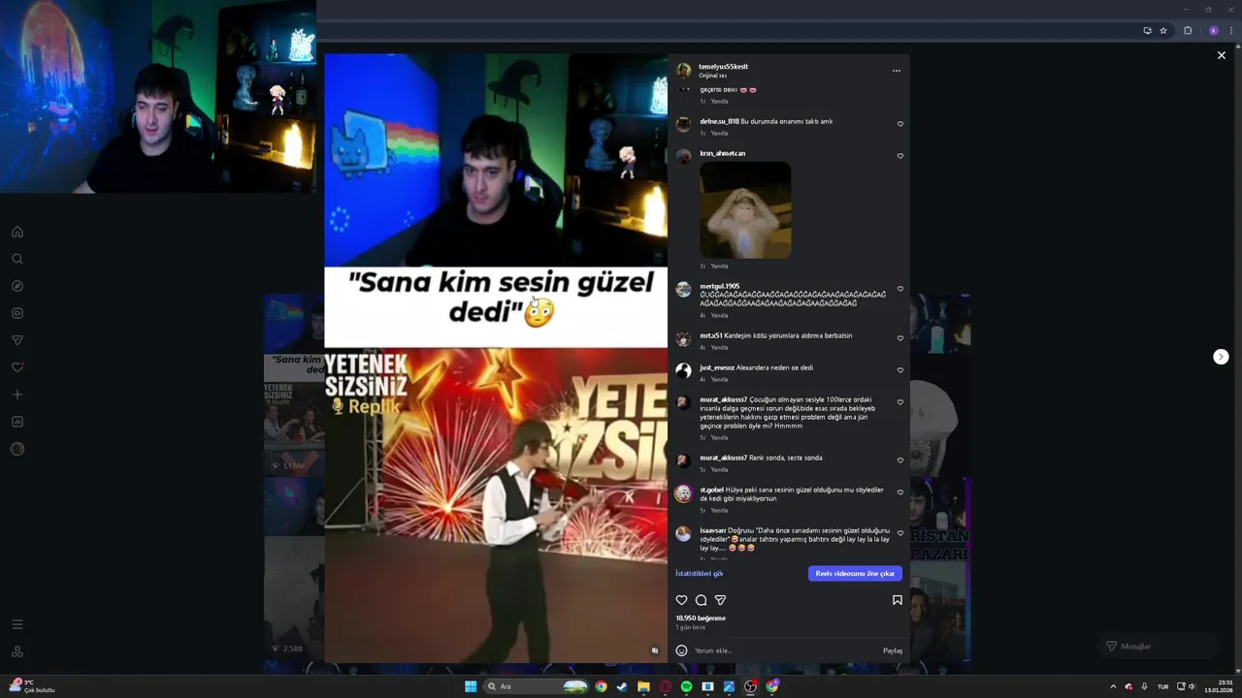This screenshot has width=1242, height=698.
Task: Open the weather widget in the taskbar
Action: tap(33, 686)
